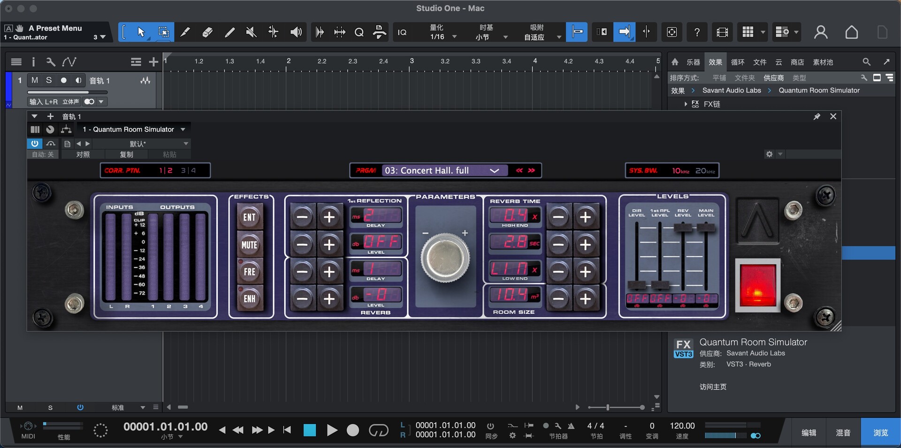
Task: Select the Listen (speaker) tool
Action: tap(296, 32)
